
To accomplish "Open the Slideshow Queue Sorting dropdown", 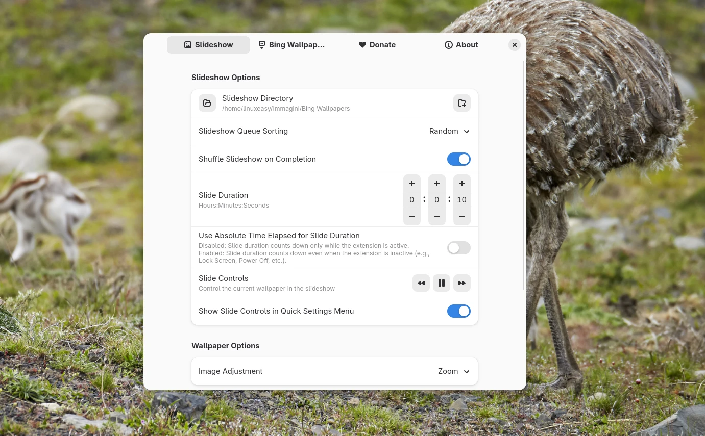I will [449, 131].
